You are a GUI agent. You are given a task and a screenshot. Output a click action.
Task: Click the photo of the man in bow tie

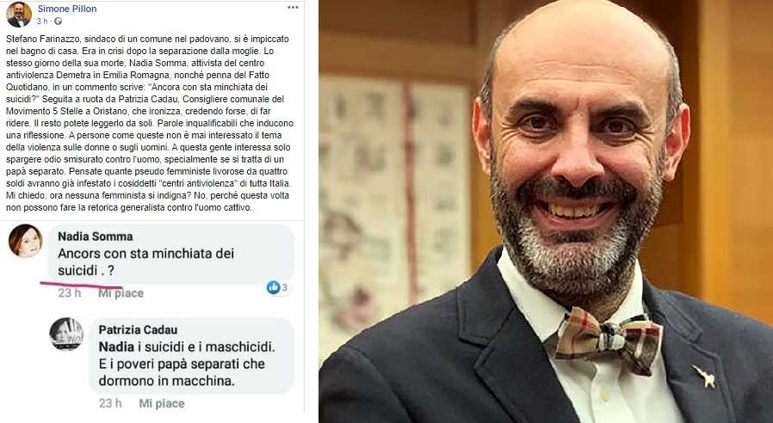(x=546, y=211)
